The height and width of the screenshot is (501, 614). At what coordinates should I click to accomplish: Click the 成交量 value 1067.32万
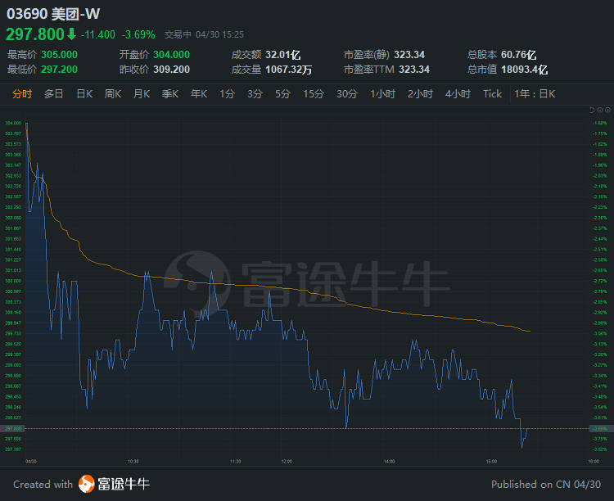click(289, 70)
